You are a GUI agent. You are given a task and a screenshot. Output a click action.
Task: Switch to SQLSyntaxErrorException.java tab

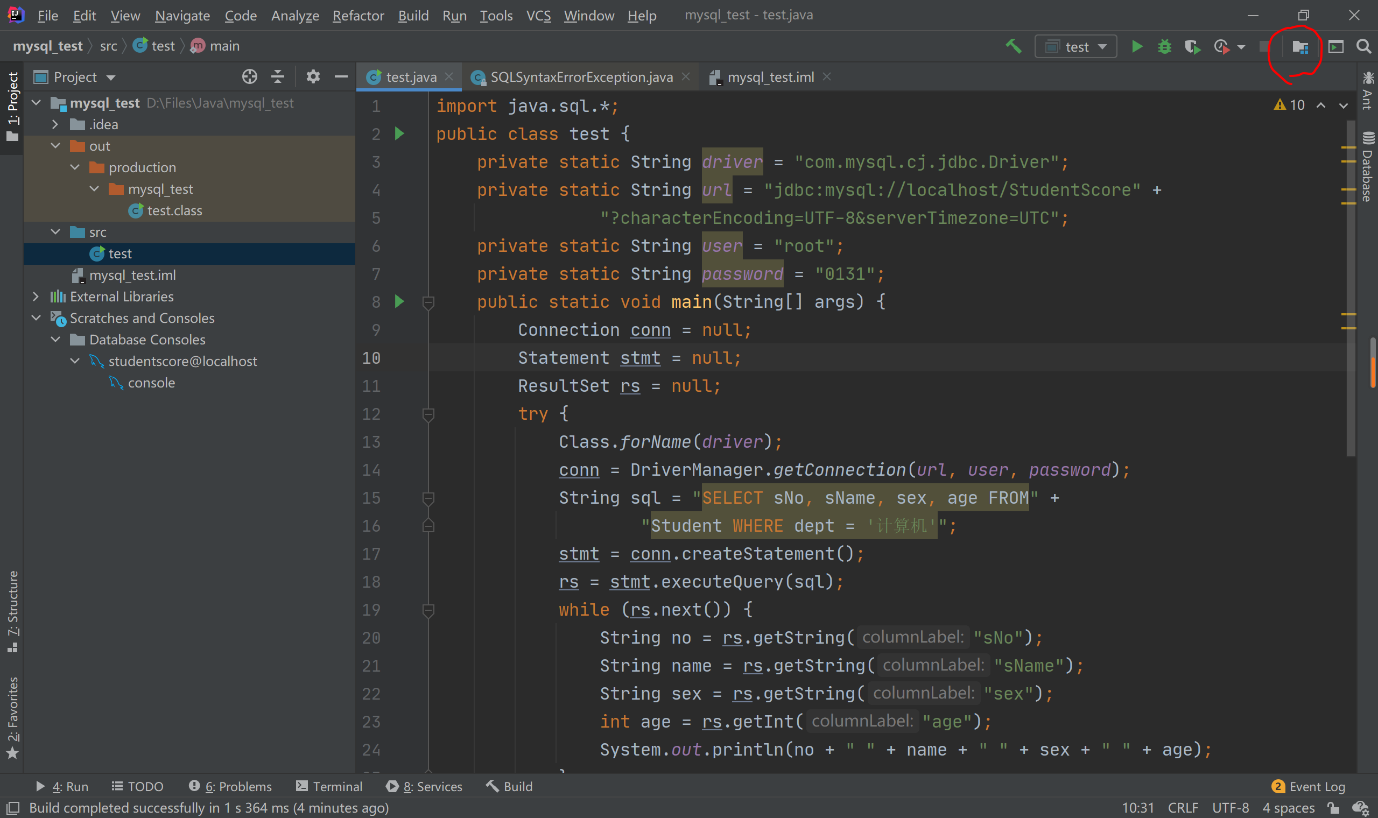[x=581, y=77]
